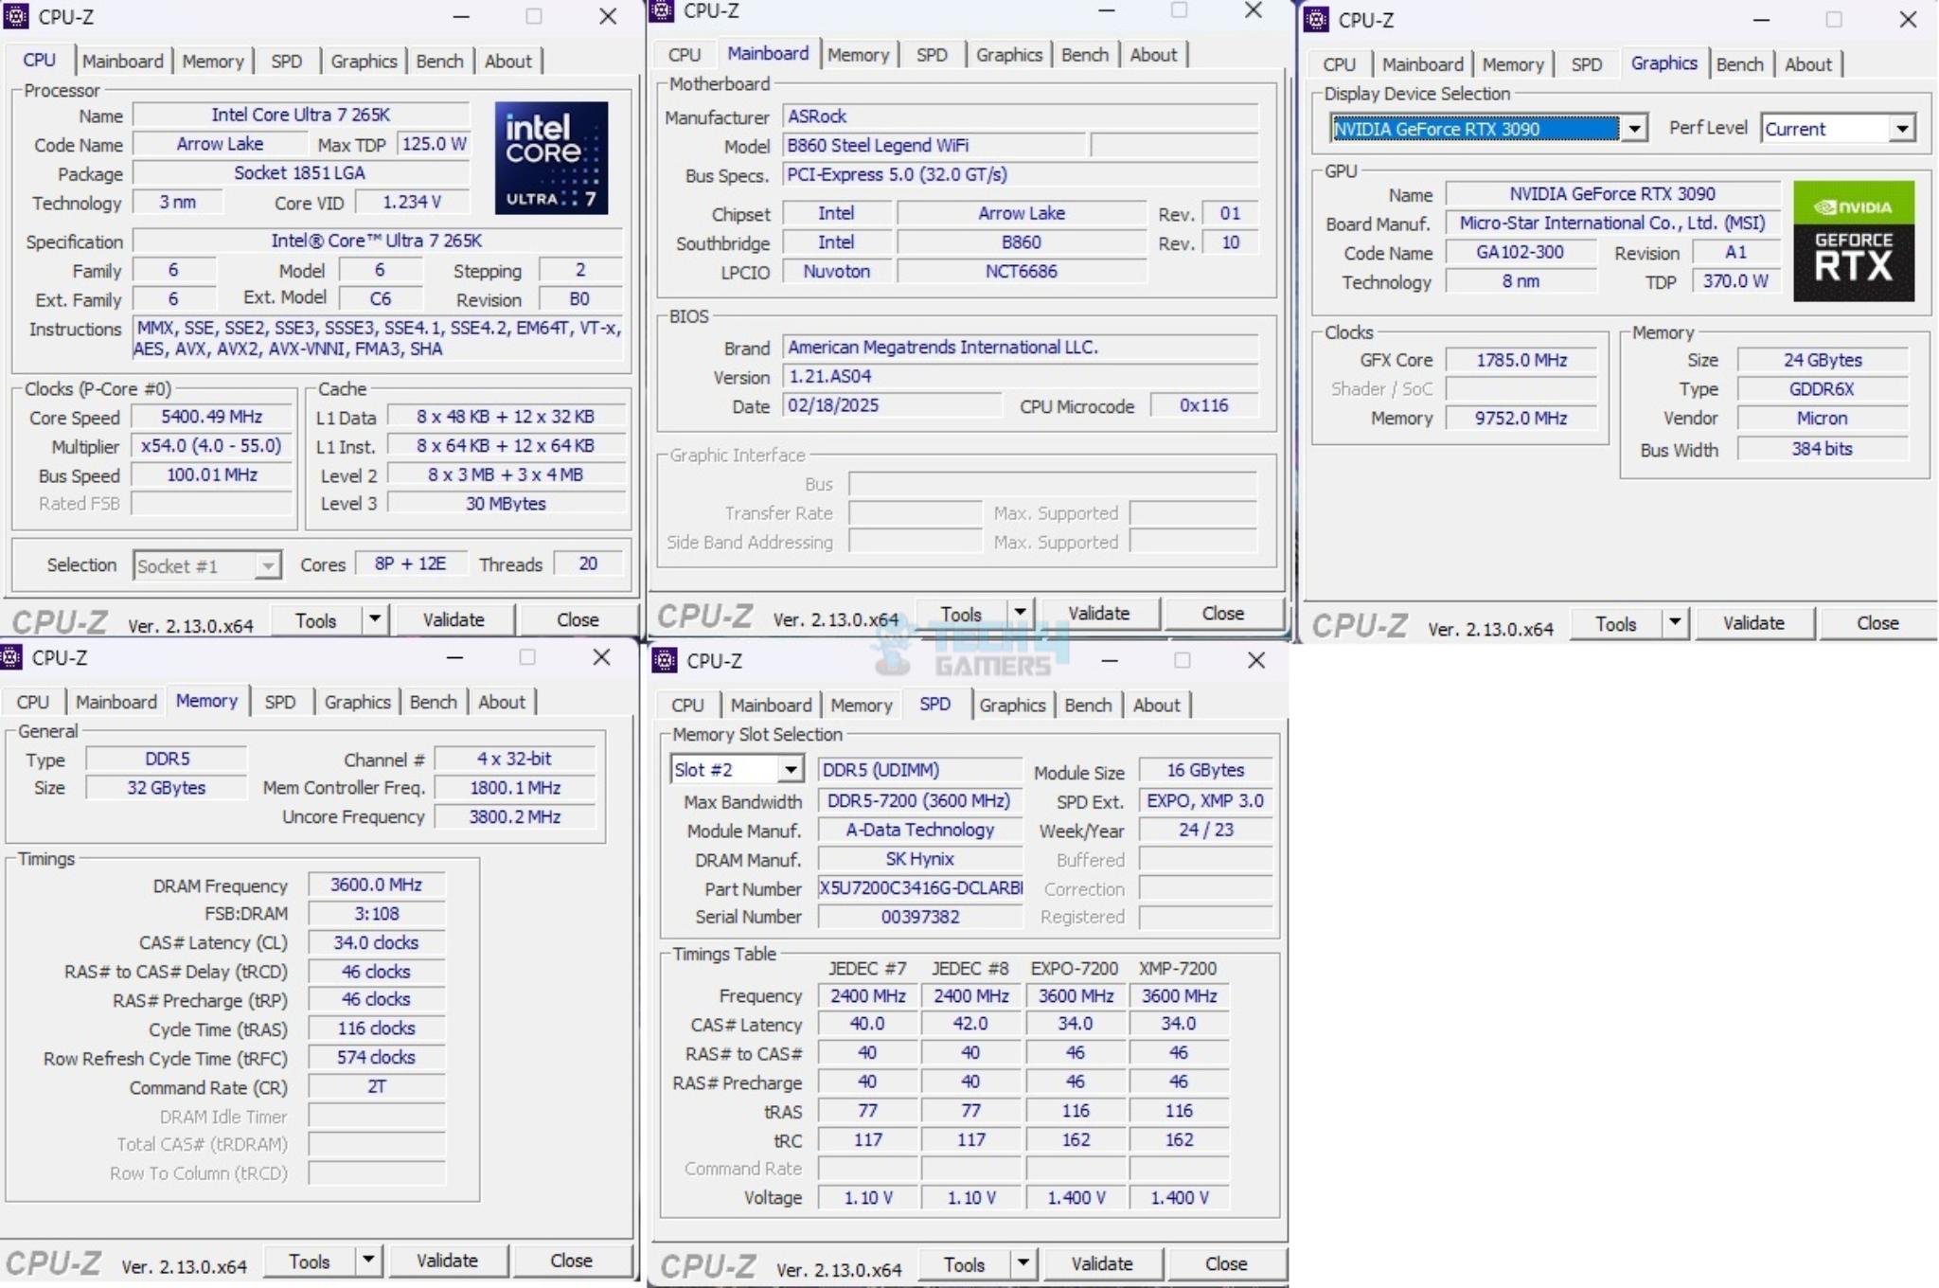Click the EXPO-7200 voltage 1.400 V
Viewport: 1939px width, 1288px height.
click(x=1076, y=1197)
